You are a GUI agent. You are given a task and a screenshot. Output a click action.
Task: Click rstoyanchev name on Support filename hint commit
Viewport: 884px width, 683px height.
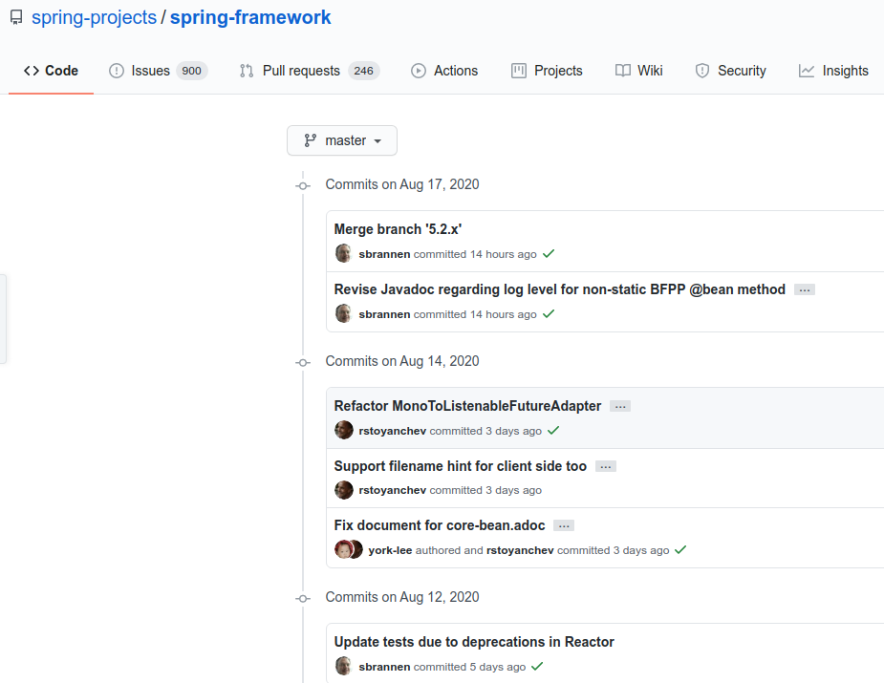click(393, 490)
